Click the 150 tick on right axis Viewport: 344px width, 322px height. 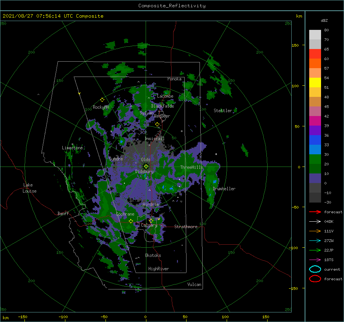pos(295,45)
